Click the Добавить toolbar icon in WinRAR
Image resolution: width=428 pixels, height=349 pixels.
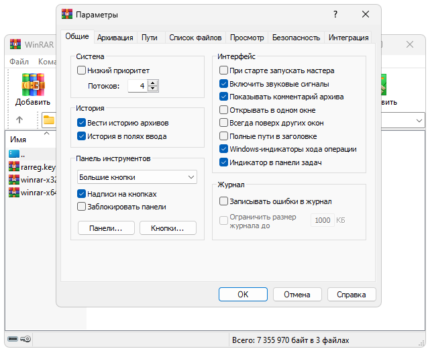[33, 85]
